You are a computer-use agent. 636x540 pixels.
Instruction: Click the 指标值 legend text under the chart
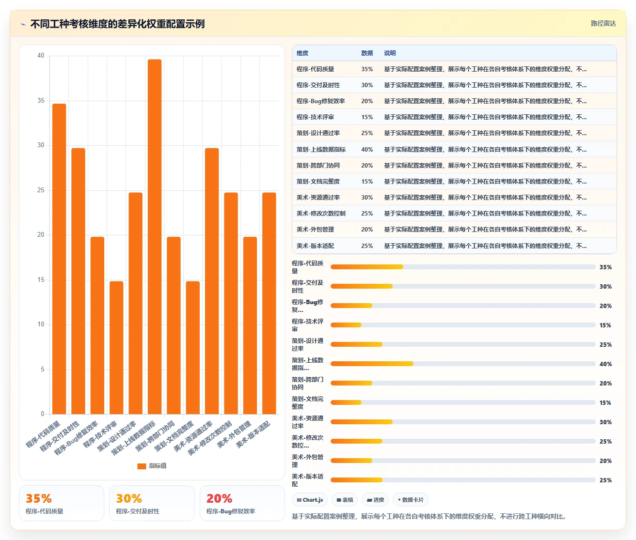pyautogui.click(x=158, y=466)
